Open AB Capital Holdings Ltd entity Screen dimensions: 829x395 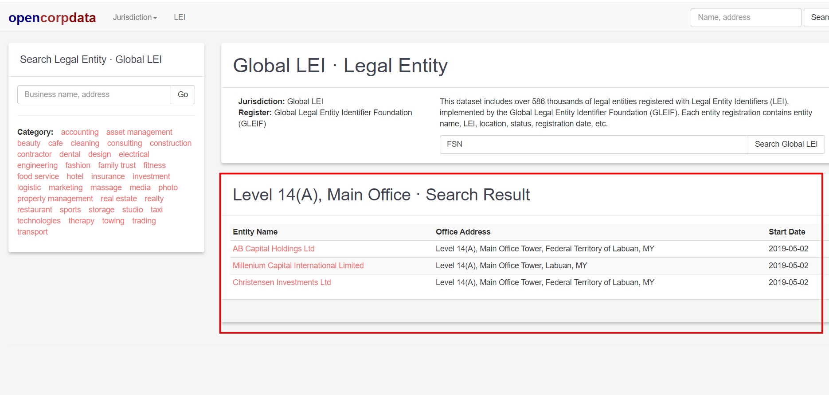click(274, 249)
